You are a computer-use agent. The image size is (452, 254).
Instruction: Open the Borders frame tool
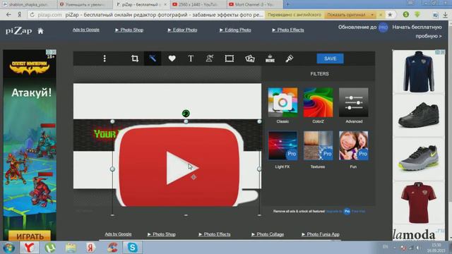click(x=230, y=59)
